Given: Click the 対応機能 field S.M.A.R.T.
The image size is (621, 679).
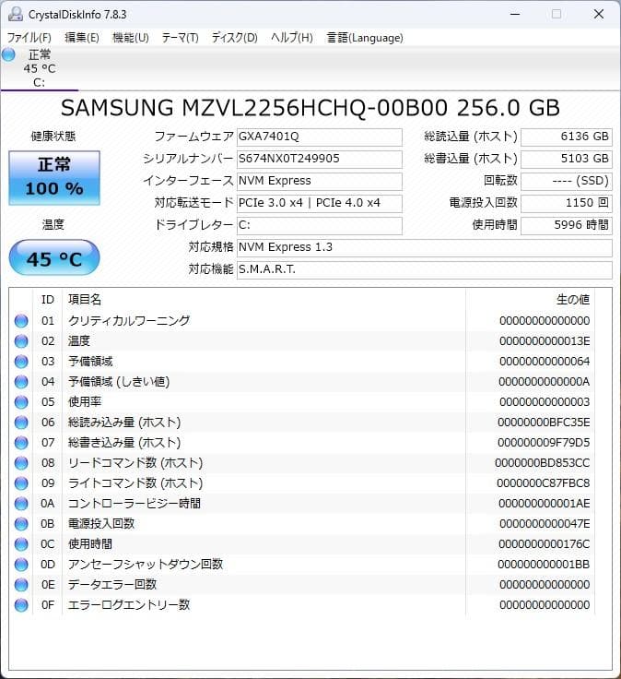Looking at the screenshot, I should pyautogui.click(x=424, y=269).
